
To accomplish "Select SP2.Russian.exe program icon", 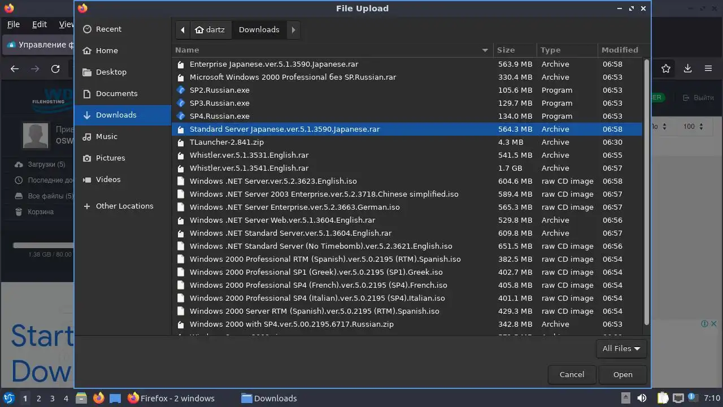I will (x=181, y=90).
